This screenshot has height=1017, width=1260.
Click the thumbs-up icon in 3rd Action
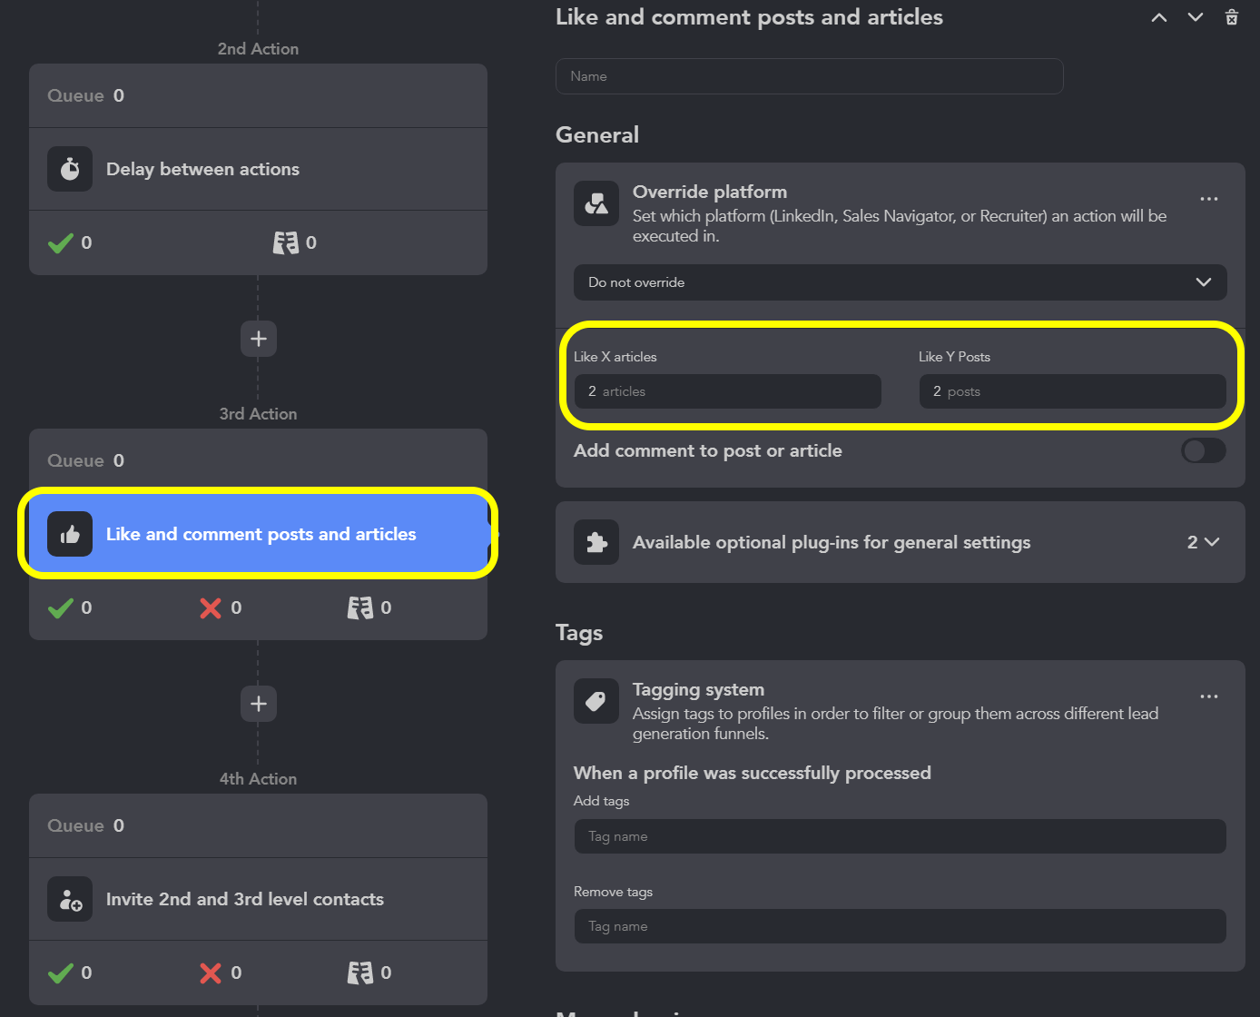point(70,534)
